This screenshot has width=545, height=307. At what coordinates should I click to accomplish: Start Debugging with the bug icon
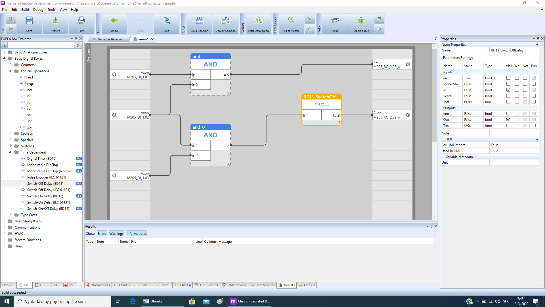coord(258,21)
